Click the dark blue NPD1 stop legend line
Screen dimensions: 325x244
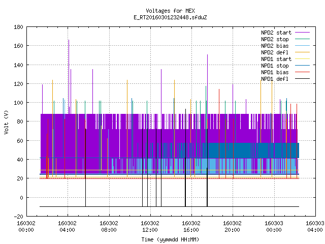click(x=302, y=66)
